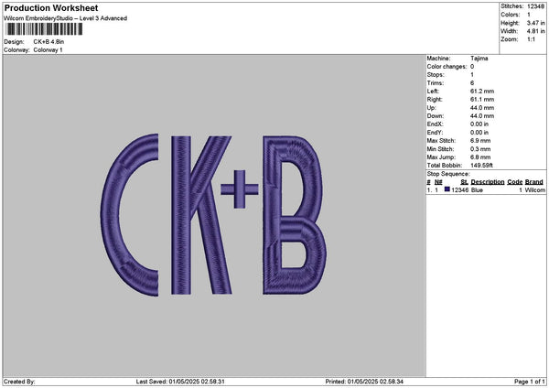Image resolution: width=549 pixels, height=388 pixels.
Task: Click the design name "CK+B 4.8in"
Action: click(x=48, y=42)
